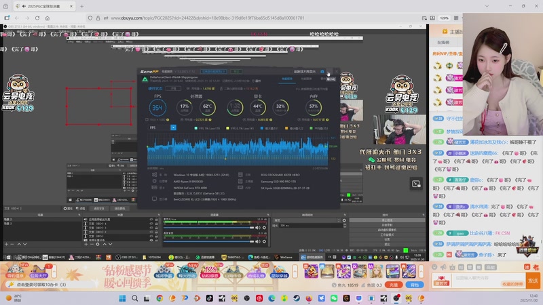Viewport: 543px width, 305px height.
Task: Mute the second OBS mixer channel speaker
Action: coord(258,241)
